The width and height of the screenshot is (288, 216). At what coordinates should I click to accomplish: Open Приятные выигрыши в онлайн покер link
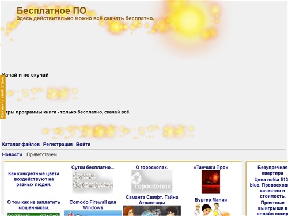pos(272,208)
